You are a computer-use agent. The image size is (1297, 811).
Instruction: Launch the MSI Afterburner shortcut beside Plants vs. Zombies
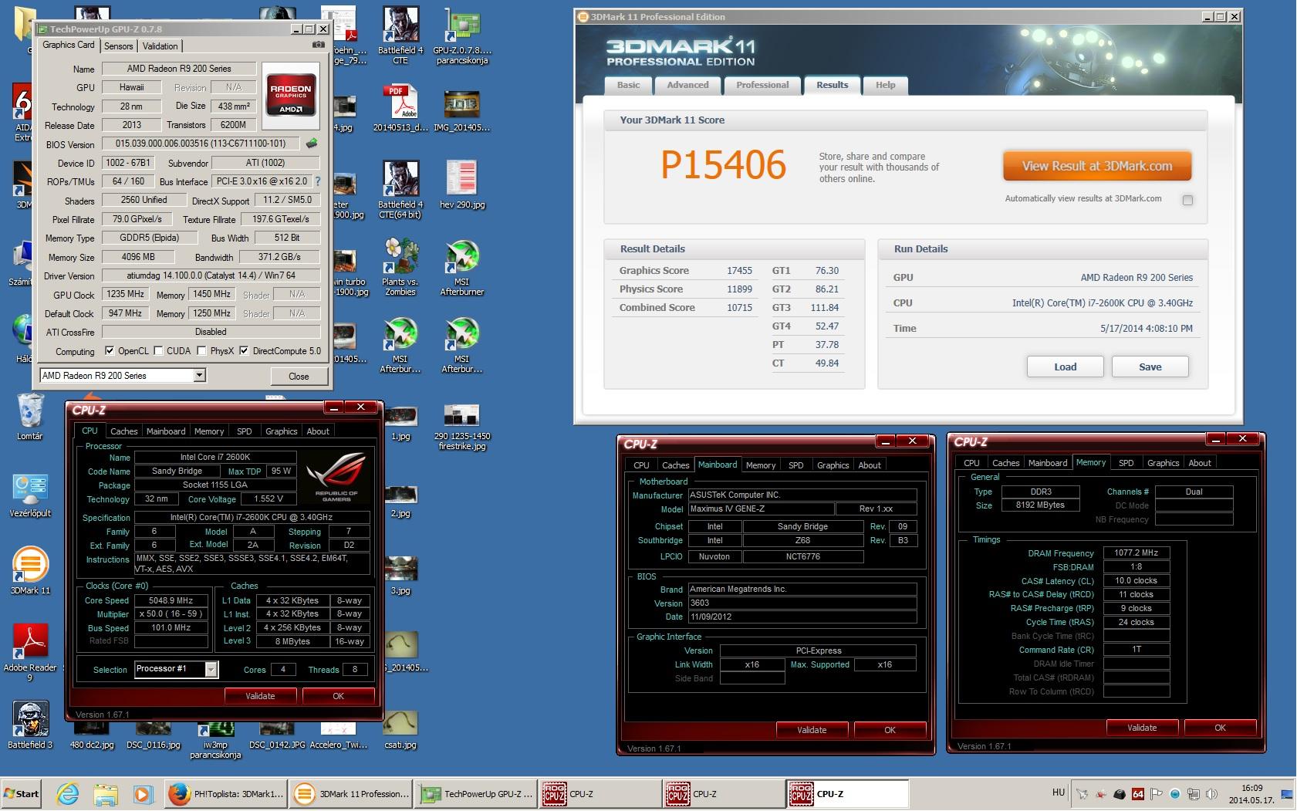[x=461, y=267]
